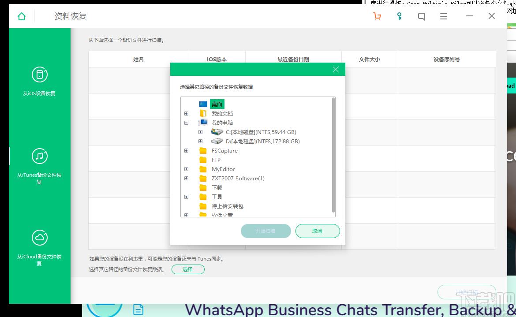Screen dimensions: 516x317
Task: Click the dialog's 开始扫描 button
Action: (x=266, y=231)
